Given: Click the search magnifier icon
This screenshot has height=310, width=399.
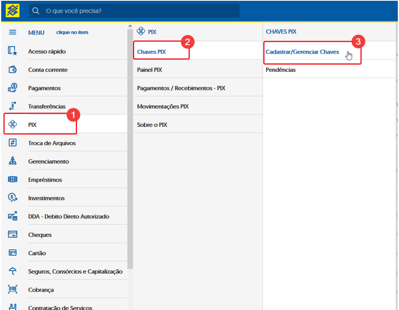Looking at the screenshot, I should tap(36, 11).
